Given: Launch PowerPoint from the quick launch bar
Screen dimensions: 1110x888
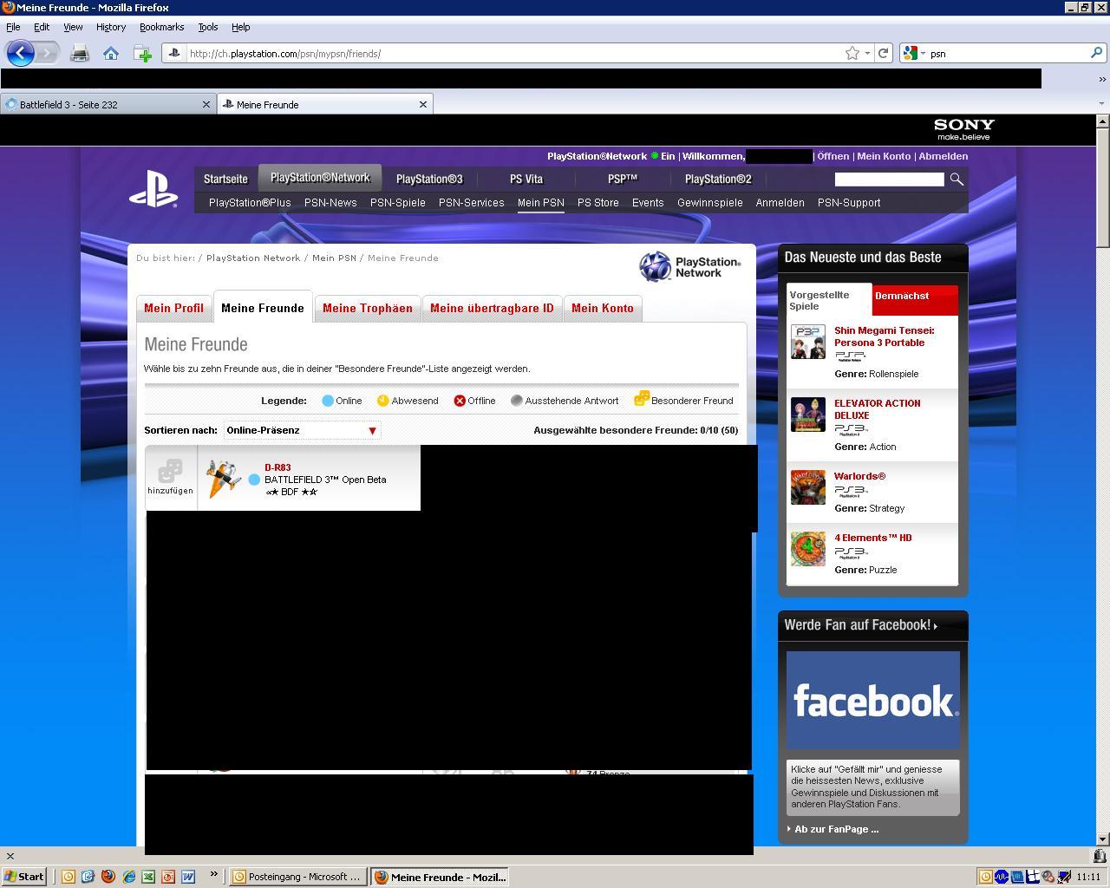Looking at the screenshot, I should point(168,877).
